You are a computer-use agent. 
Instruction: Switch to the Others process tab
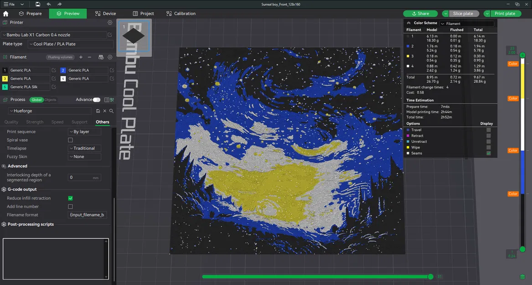(103, 122)
